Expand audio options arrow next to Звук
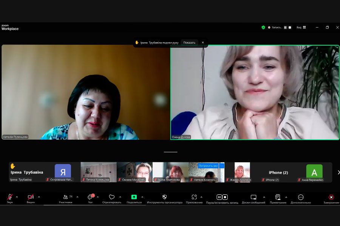The height and width of the screenshot is (226, 340). tap(17, 197)
